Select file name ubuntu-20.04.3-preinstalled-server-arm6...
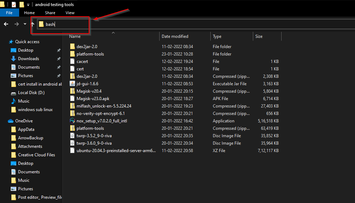 [x=116, y=151]
